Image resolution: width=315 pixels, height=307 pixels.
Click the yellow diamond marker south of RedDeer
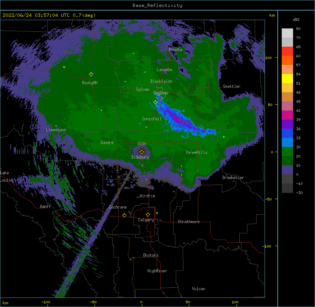pos(156,102)
